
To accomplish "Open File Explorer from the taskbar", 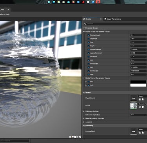I will [59, 2].
